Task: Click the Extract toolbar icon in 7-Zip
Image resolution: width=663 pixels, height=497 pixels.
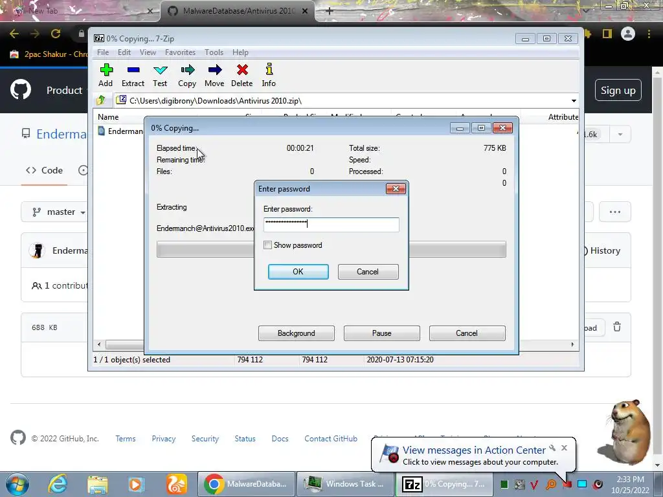Action: (133, 75)
